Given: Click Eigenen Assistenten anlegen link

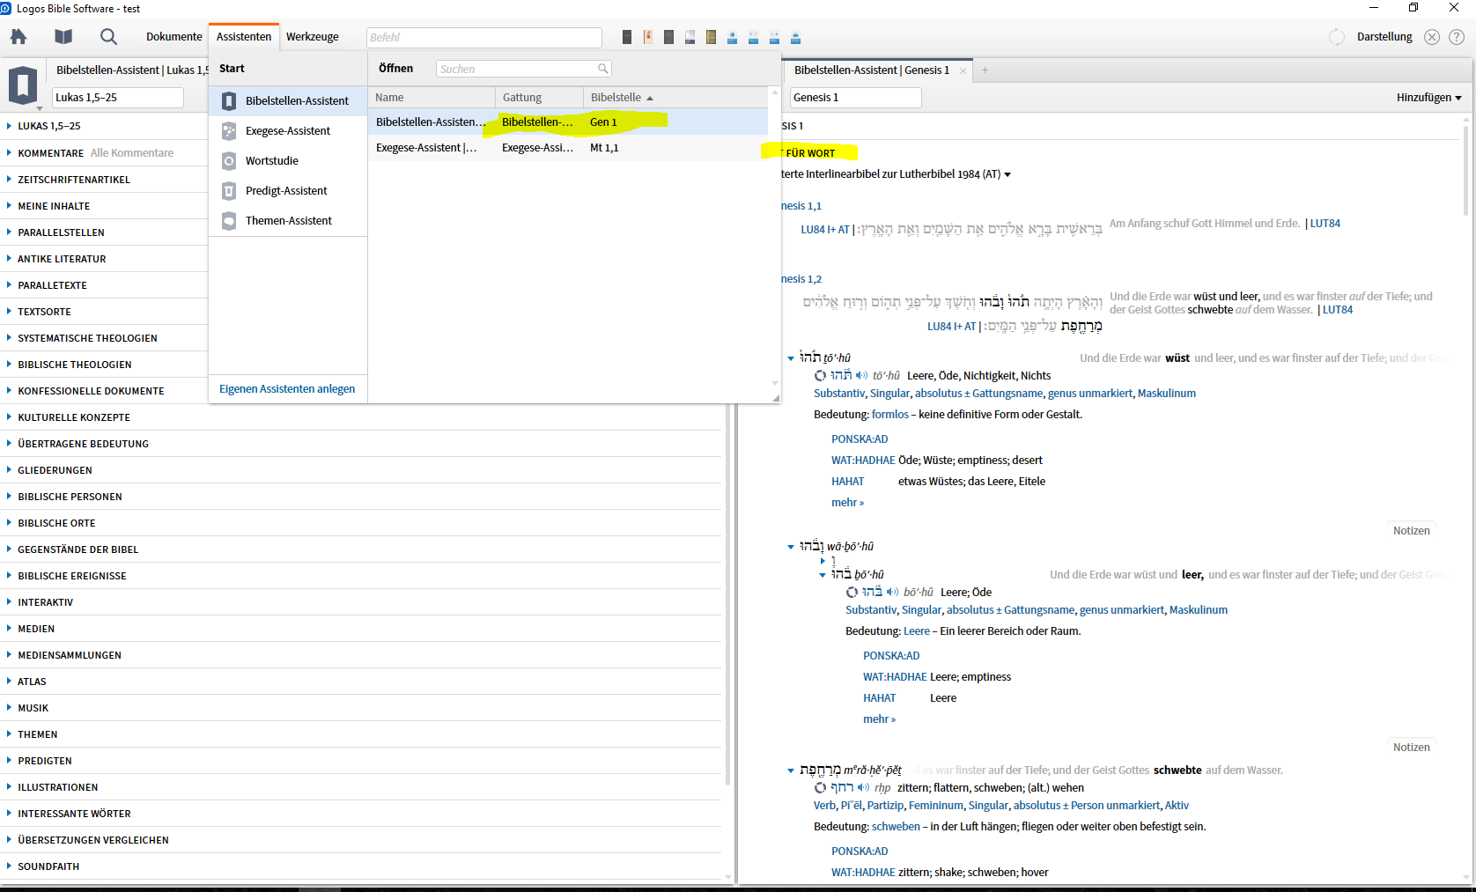Looking at the screenshot, I should [x=287, y=388].
